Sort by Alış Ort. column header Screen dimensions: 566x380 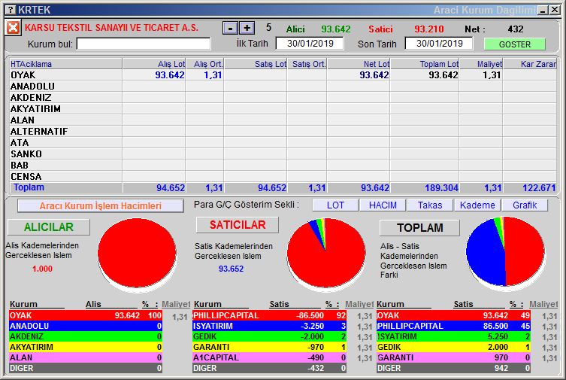coord(204,64)
